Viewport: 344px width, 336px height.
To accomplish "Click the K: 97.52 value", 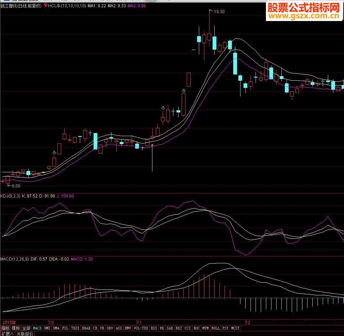I will 30,196.
